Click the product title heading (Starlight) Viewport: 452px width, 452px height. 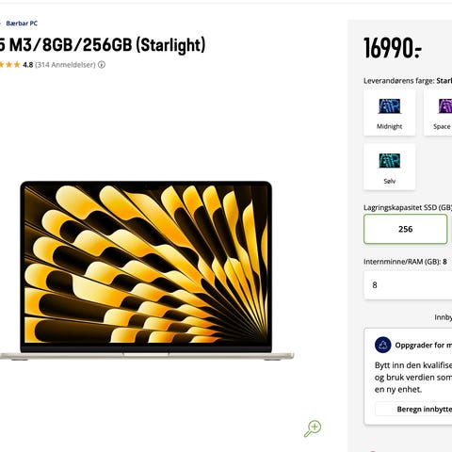pyautogui.click(x=103, y=45)
